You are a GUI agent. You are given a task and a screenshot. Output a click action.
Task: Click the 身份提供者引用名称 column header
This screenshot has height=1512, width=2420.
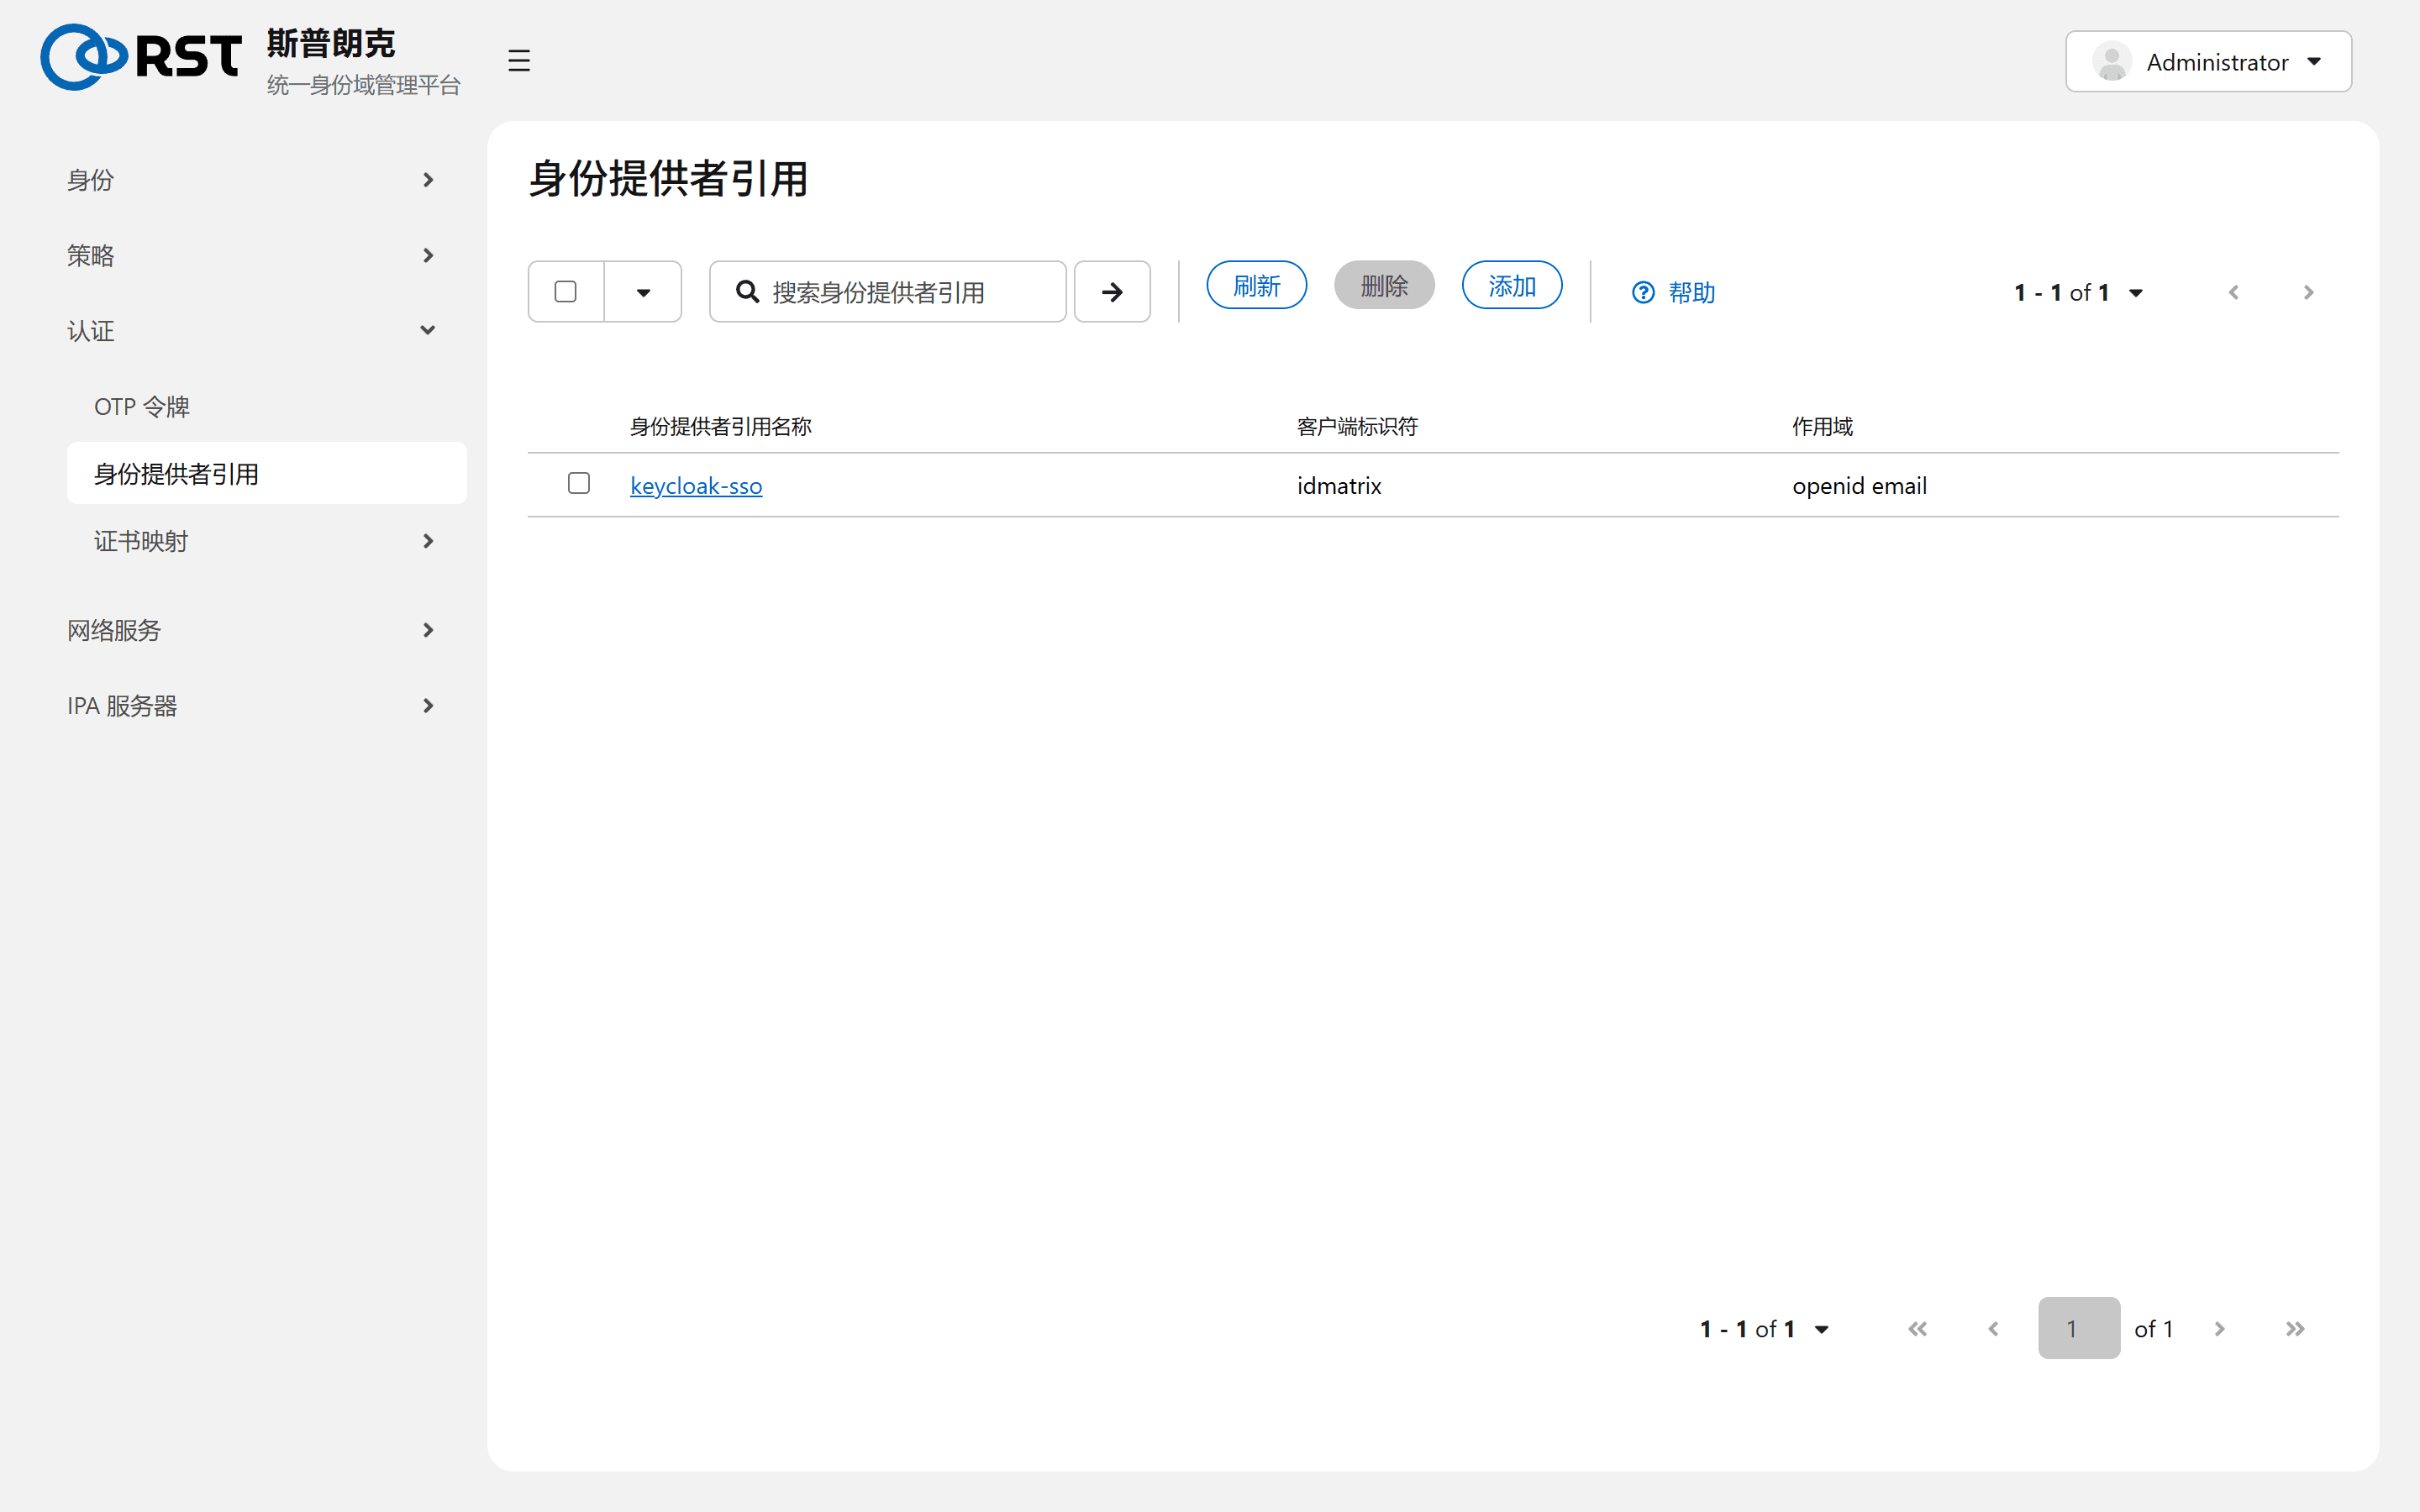(x=720, y=427)
